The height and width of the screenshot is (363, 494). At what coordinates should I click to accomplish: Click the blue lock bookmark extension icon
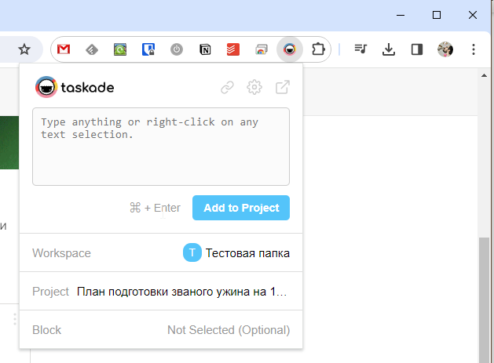(x=148, y=49)
